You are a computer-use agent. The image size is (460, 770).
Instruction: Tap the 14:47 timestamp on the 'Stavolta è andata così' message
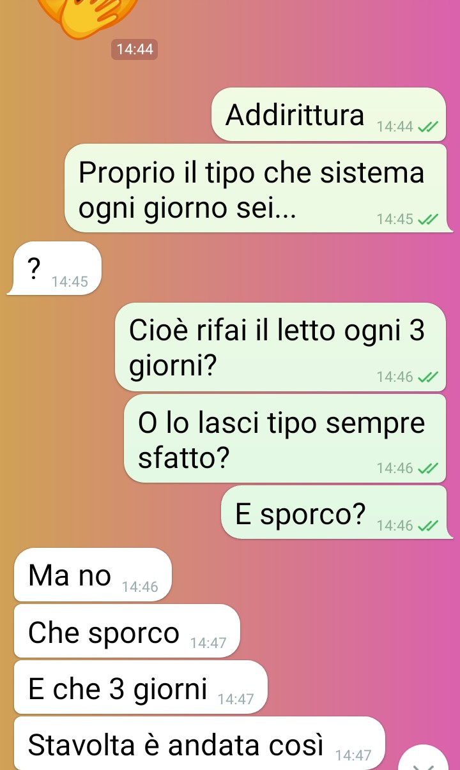click(353, 756)
